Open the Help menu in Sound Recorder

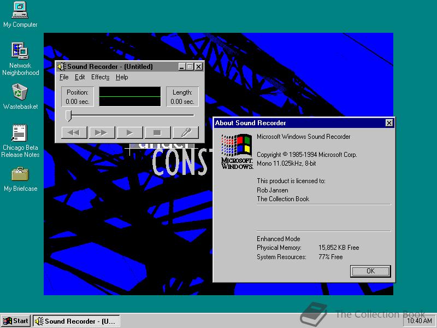[x=122, y=77]
